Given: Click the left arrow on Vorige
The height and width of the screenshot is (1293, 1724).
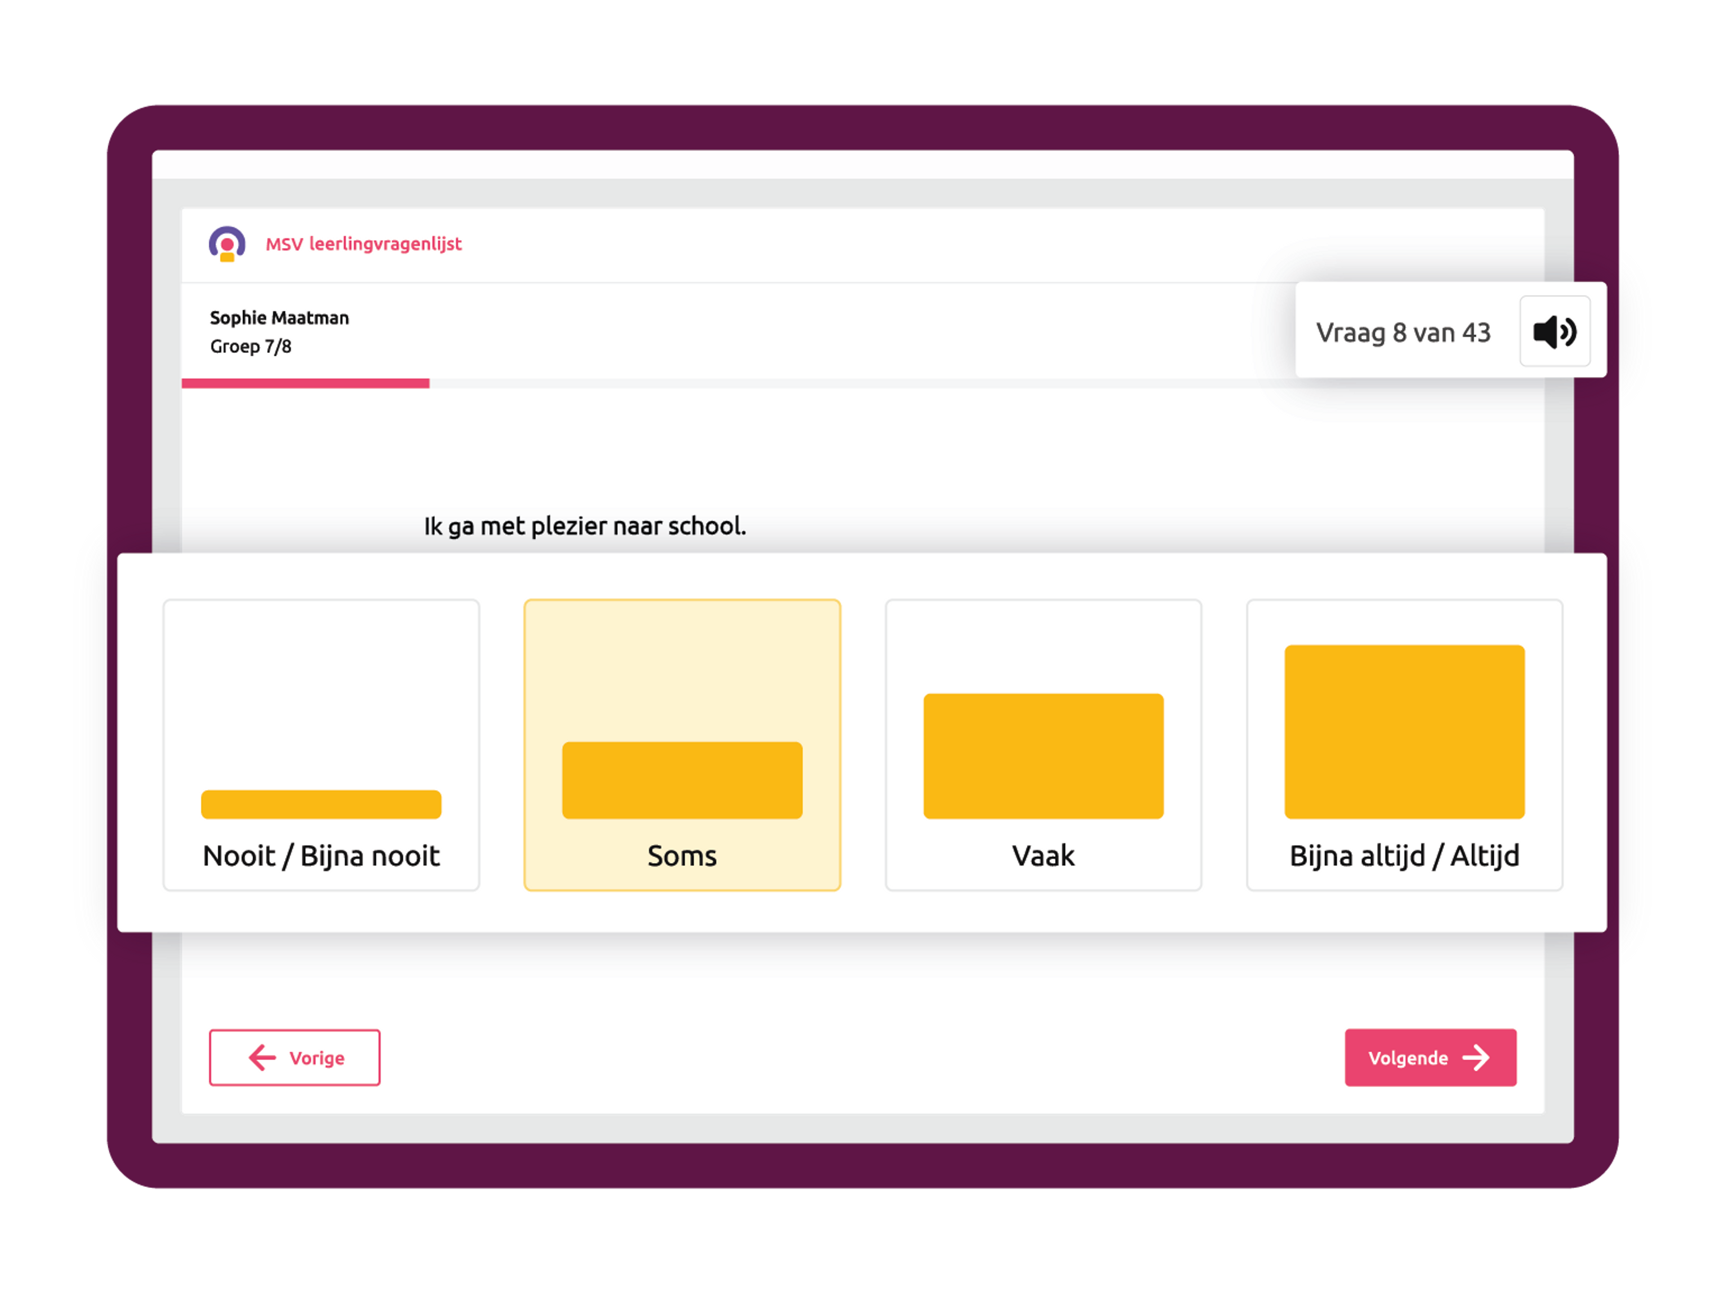Looking at the screenshot, I should coord(262,1058).
